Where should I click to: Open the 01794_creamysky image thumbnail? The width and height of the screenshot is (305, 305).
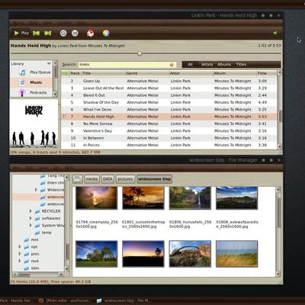[97, 198]
